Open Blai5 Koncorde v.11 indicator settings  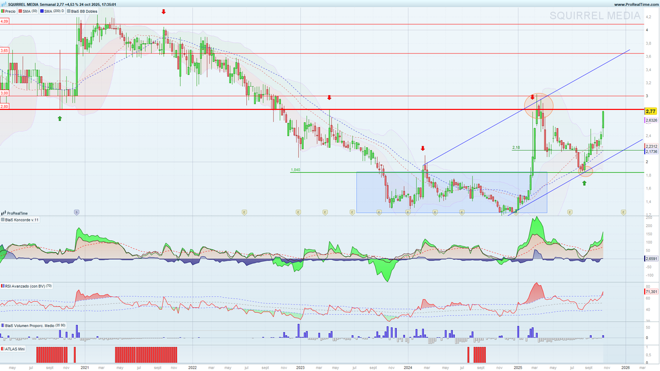20,220
